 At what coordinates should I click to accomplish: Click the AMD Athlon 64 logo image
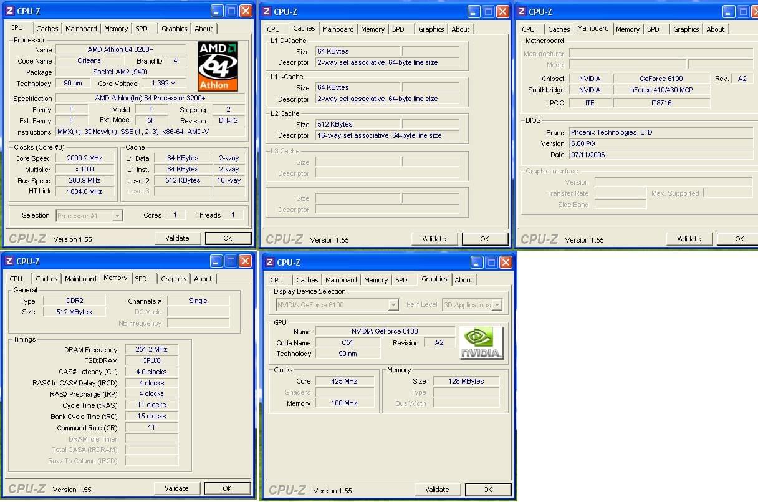tap(218, 66)
